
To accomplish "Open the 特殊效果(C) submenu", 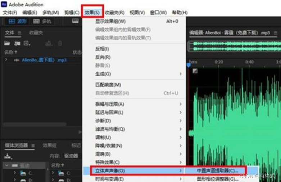I will (x=133, y=162).
